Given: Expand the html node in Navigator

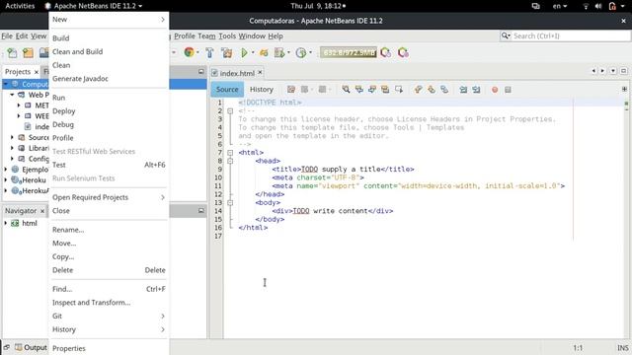Looking at the screenshot, I should [x=6, y=223].
